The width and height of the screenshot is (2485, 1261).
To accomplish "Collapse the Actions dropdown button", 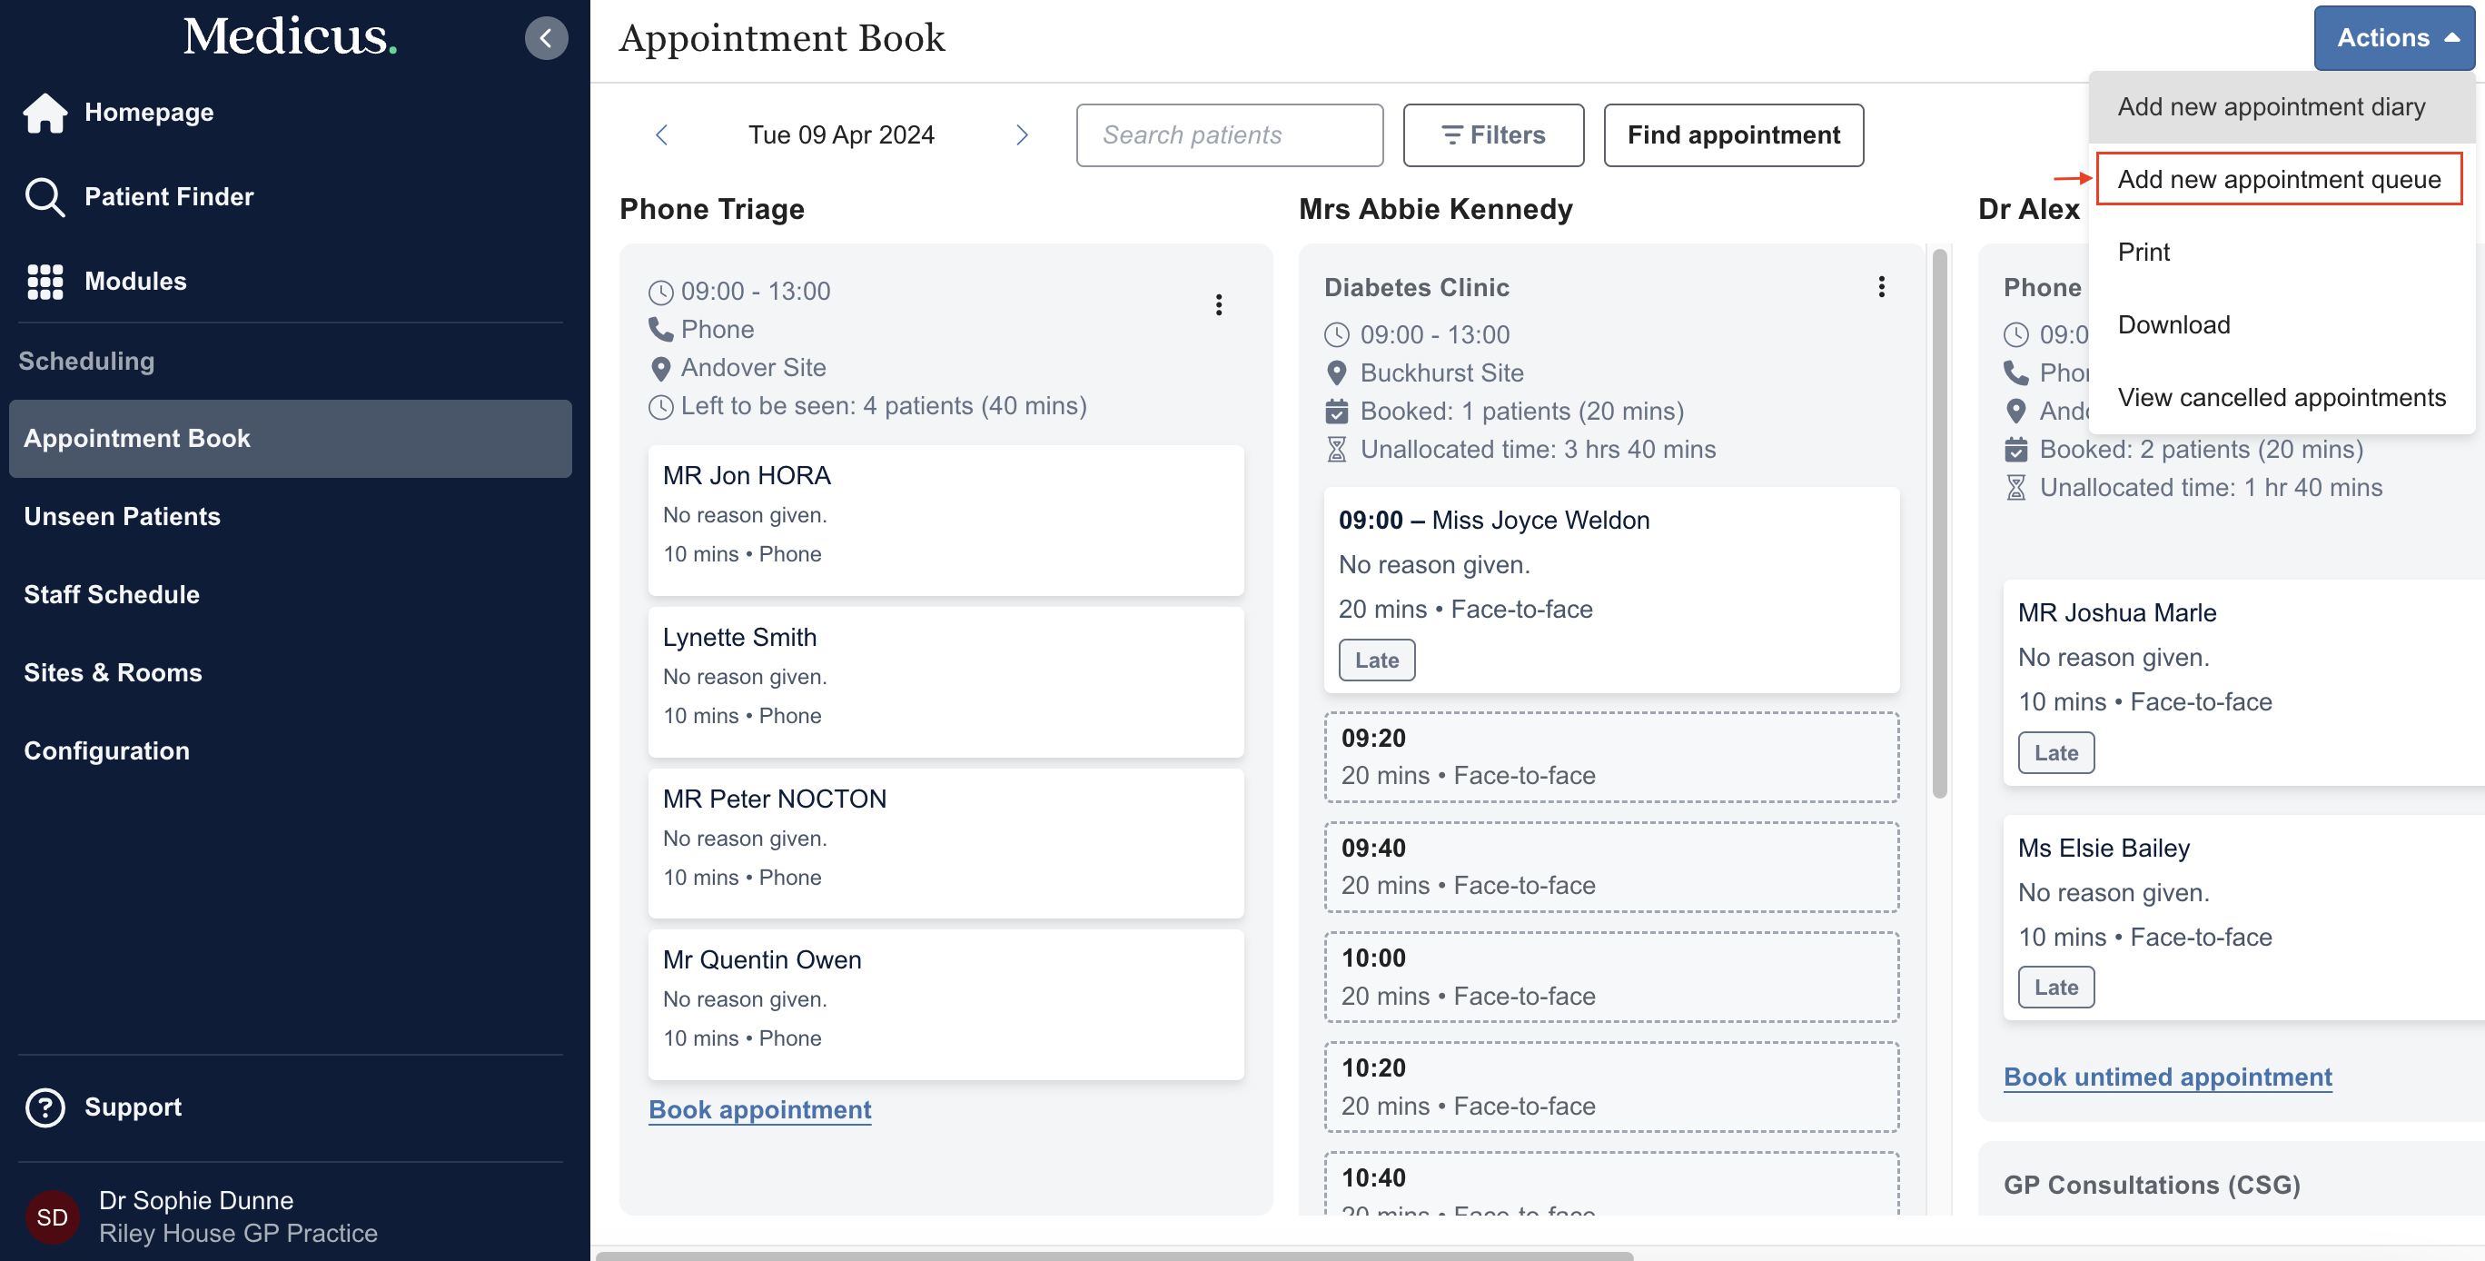I will tap(2393, 37).
